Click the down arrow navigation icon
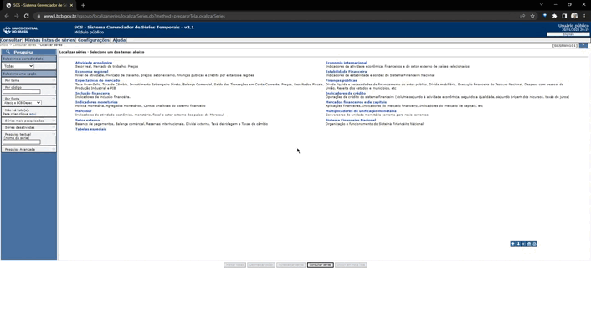The height and width of the screenshot is (318, 591). pyautogui.click(x=518, y=244)
